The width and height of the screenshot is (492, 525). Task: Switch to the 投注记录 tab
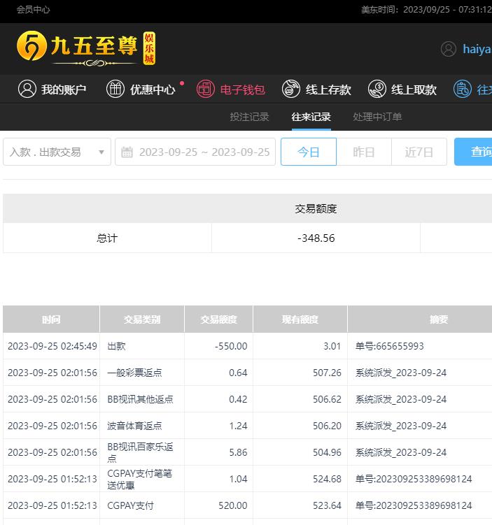(x=249, y=117)
